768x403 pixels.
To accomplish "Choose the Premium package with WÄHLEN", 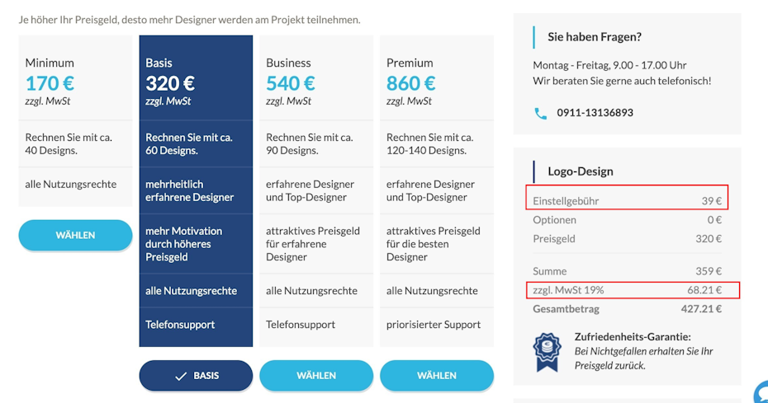I will pyautogui.click(x=437, y=376).
